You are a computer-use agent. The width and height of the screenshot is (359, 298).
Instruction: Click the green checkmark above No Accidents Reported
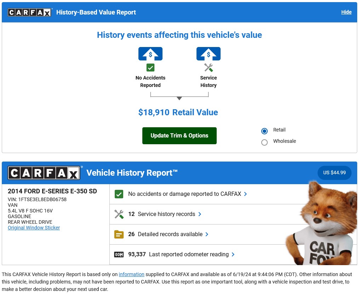[x=150, y=68]
